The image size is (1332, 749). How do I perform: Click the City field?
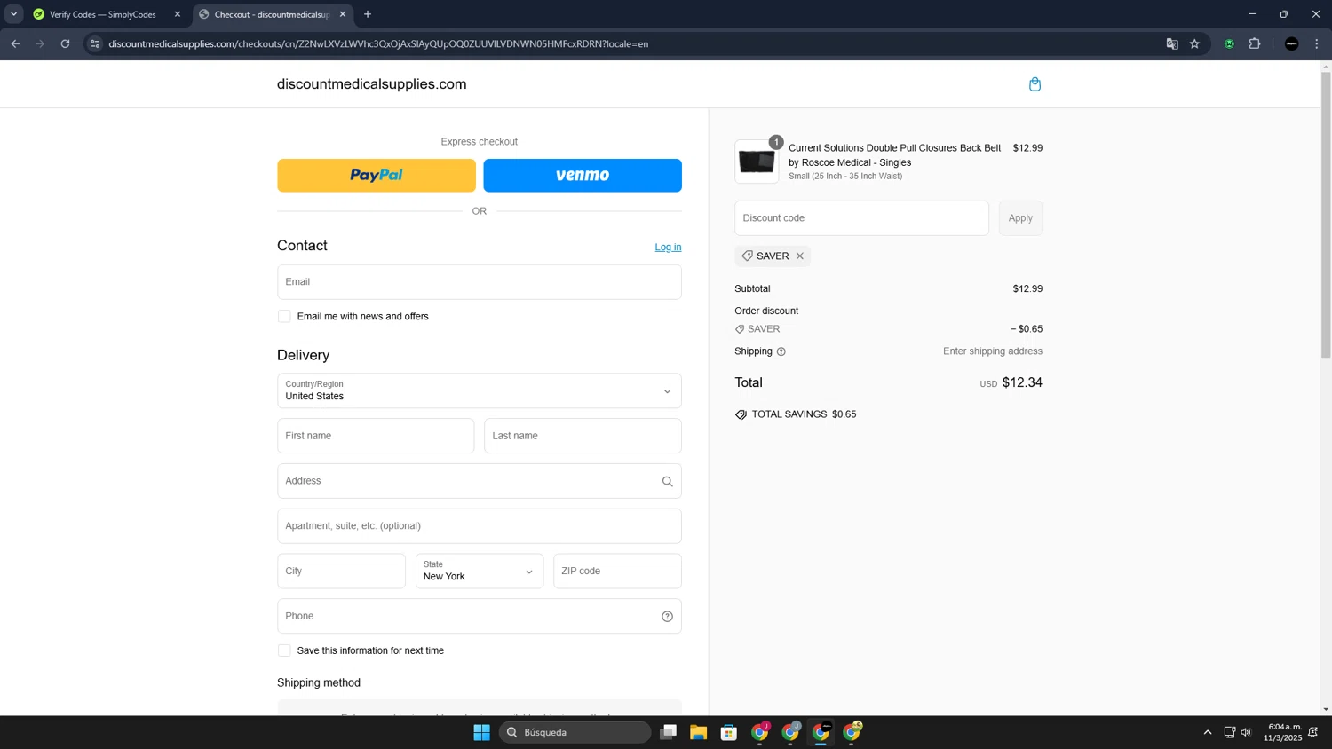coord(341,572)
